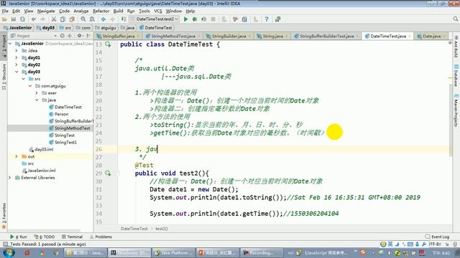Screen dimensions: 460x258
Task: Open the Problems tool window button
Action: 101,236
